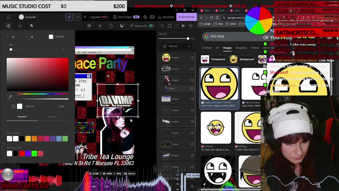Save color with bookmark icon

pyautogui.click(x=13, y=106)
